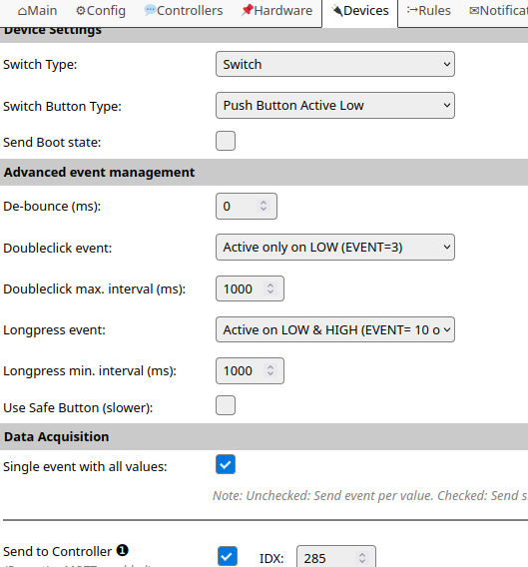Open the Main tab with the house icon
The image size is (528, 567).
(37, 11)
